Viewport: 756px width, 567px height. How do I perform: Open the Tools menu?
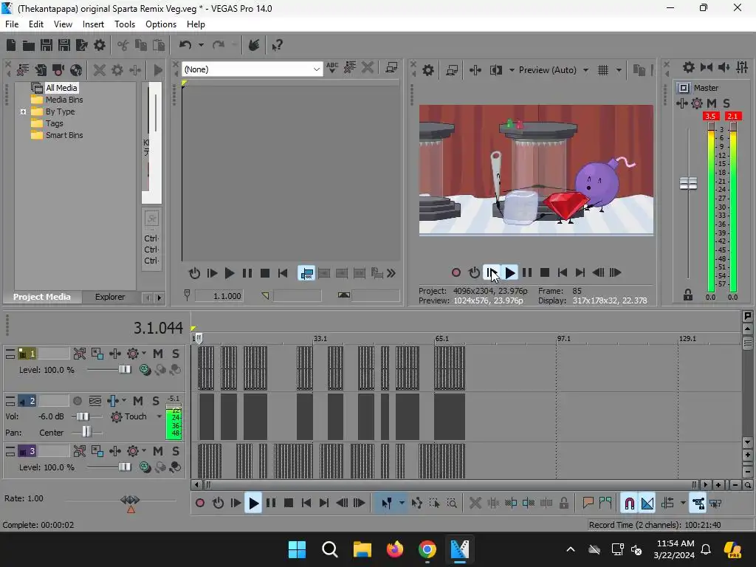(x=124, y=24)
